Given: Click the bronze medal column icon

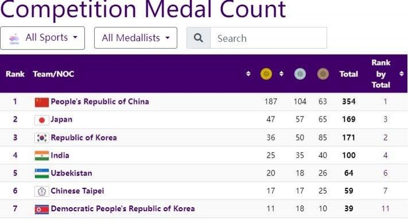Looking at the screenshot, I should [x=322, y=74].
